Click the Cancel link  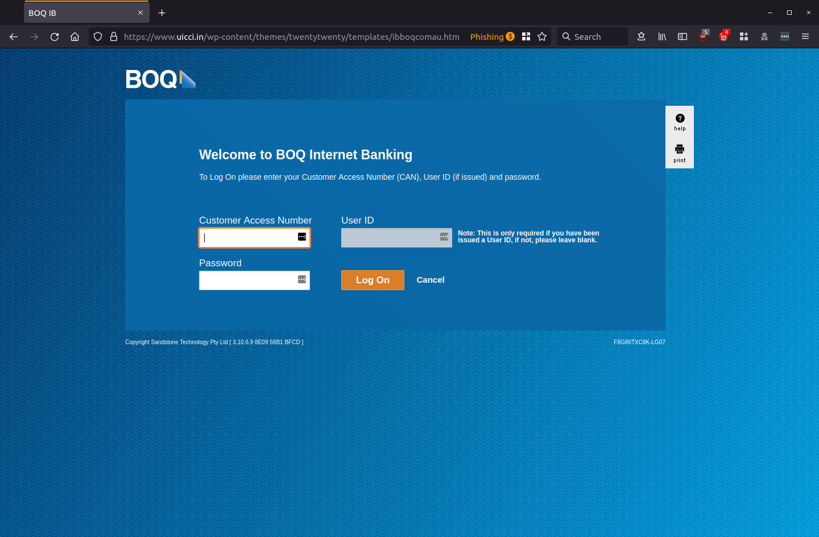pyautogui.click(x=431, y=280)
